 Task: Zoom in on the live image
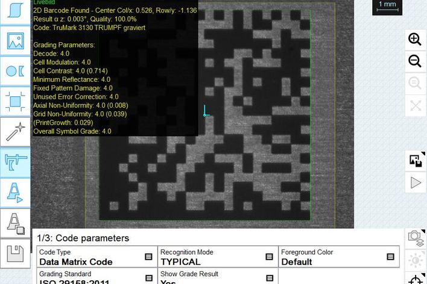(415, 40)
